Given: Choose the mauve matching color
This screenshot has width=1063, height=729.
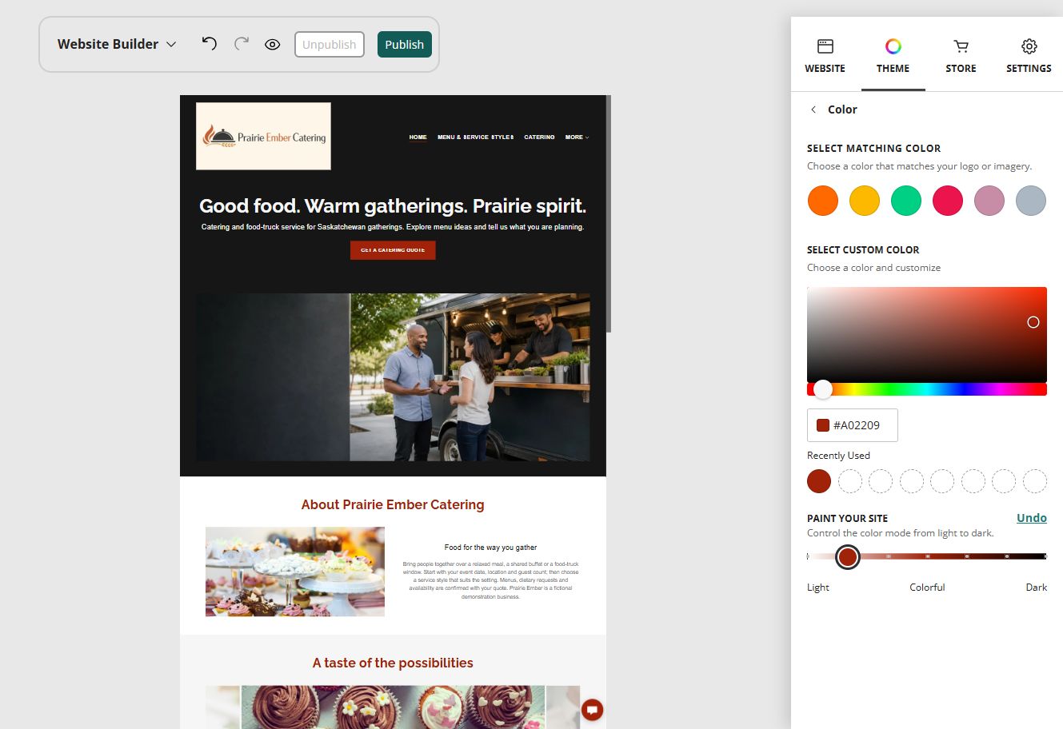Looking at the screenshot, I should [989, 201].
